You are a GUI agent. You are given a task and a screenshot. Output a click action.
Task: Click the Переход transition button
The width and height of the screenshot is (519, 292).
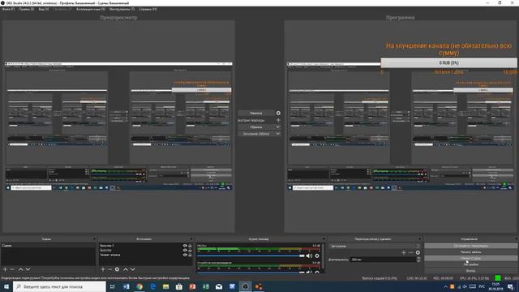[x=256, y=114]
